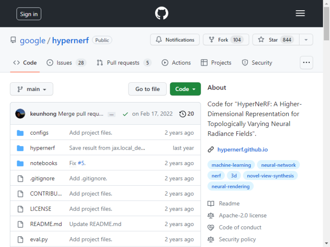Screen dimensions: 330x247
Task: Click the green commit status checkmark
Action: click(125, 114)
